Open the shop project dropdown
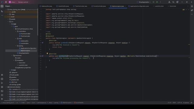194x109 pixels. (12, 2)
